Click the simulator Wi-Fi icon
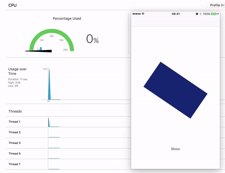Image resolution: width=225 pixels, height=173 pixels. click(143, 14)
